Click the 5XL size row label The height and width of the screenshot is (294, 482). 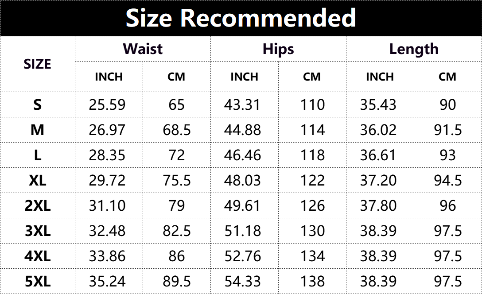point(37,281)
